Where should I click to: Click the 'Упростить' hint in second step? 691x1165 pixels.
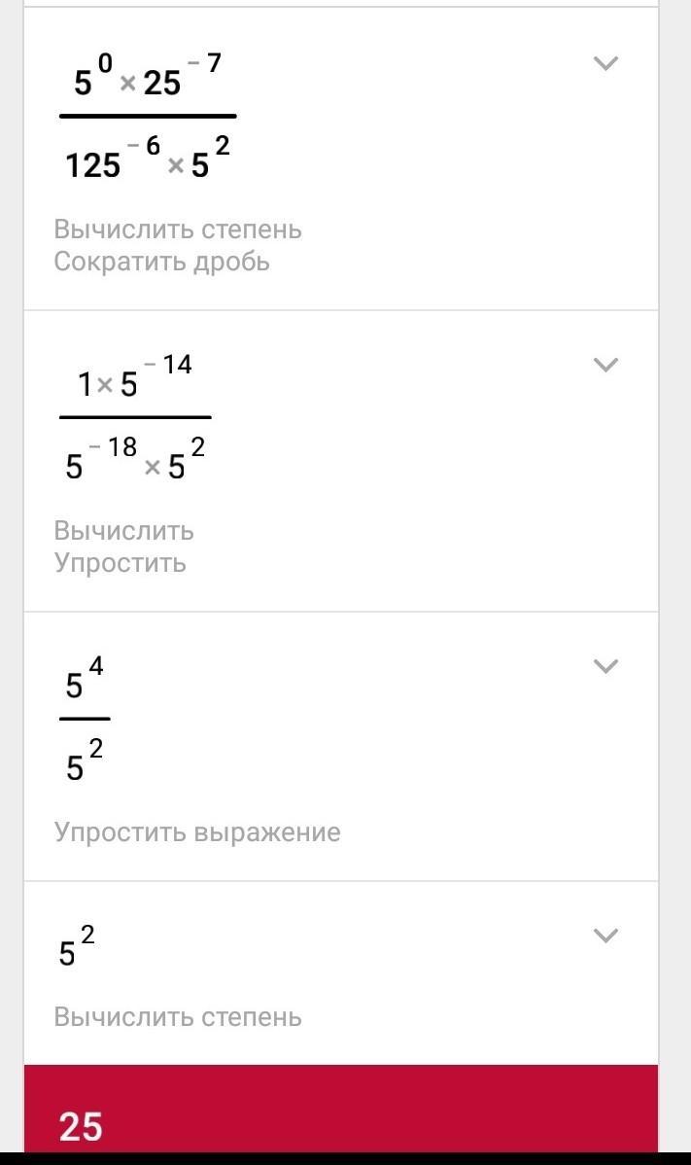[120, 563]
